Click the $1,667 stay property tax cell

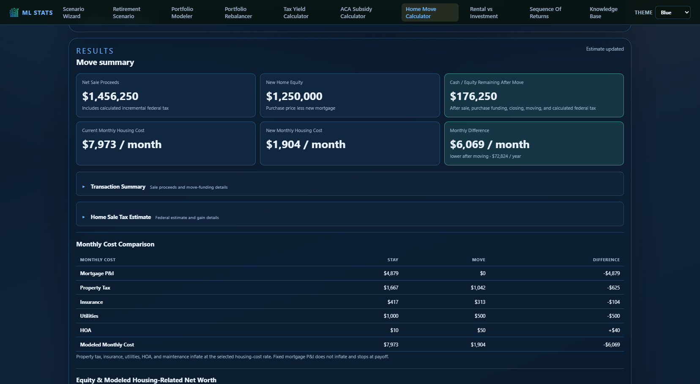(391, 288)
